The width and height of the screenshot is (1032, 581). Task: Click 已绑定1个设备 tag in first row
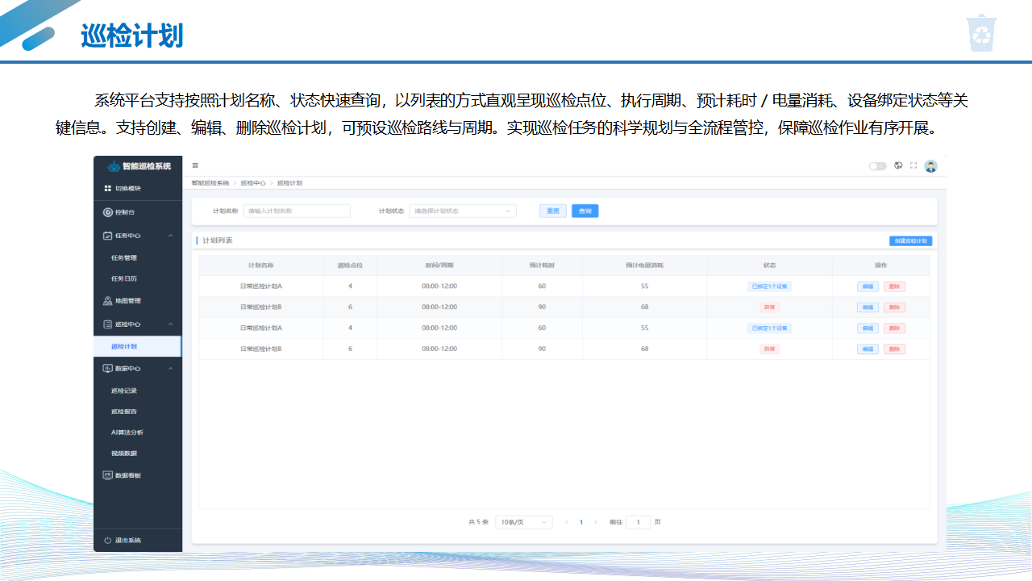769,286
